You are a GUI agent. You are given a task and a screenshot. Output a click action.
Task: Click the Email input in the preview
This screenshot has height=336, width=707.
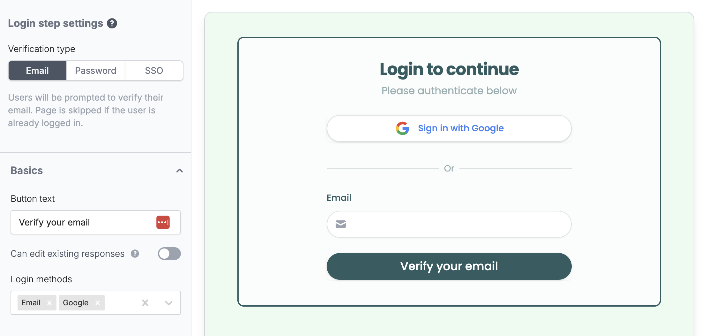[x=449, y=224]
